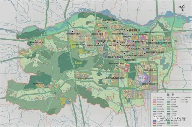The width and height of the screenshot is (192, 127).
Task: Click the orange swatch in the legend
Action: tap(154, 104)
